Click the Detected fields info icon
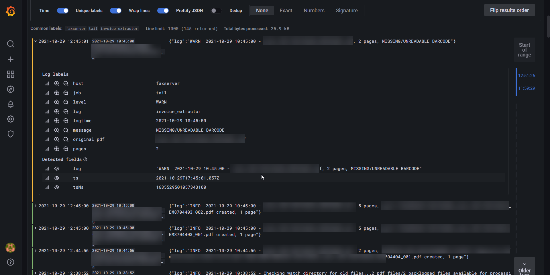This screenshot has height=275, width=550. pos(85,159)
